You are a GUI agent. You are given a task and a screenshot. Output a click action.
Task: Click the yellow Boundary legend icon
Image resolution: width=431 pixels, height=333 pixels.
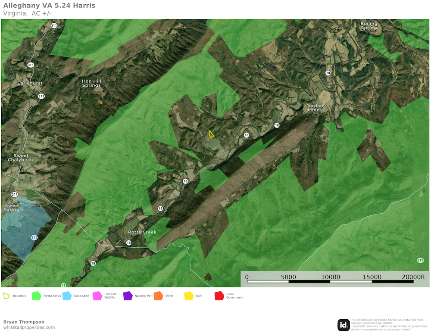[x=6, y=296]
